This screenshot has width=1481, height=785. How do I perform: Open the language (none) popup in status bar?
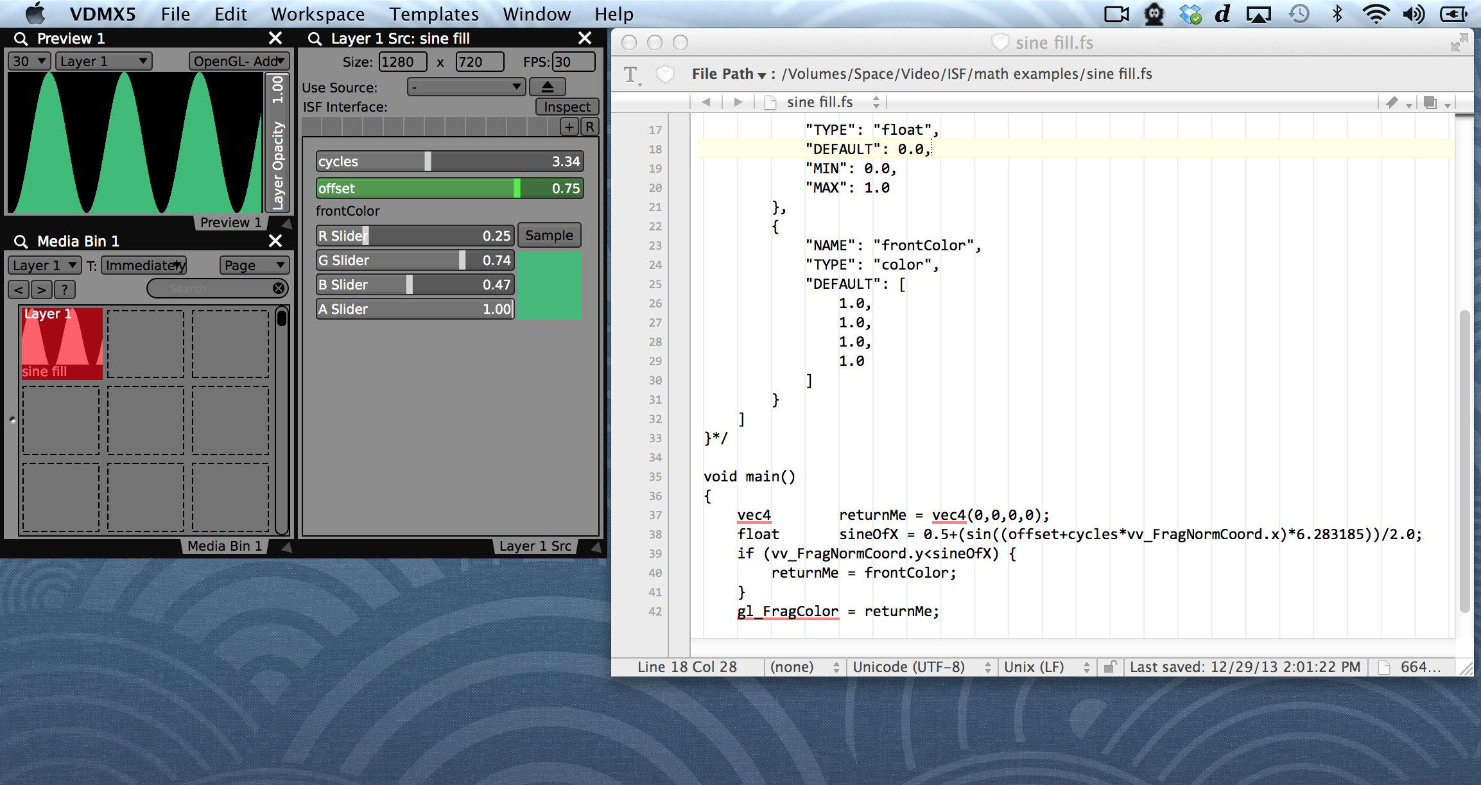click(805, 667)
